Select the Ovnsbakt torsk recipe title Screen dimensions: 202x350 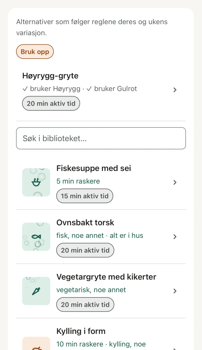[x=85, y=223]
